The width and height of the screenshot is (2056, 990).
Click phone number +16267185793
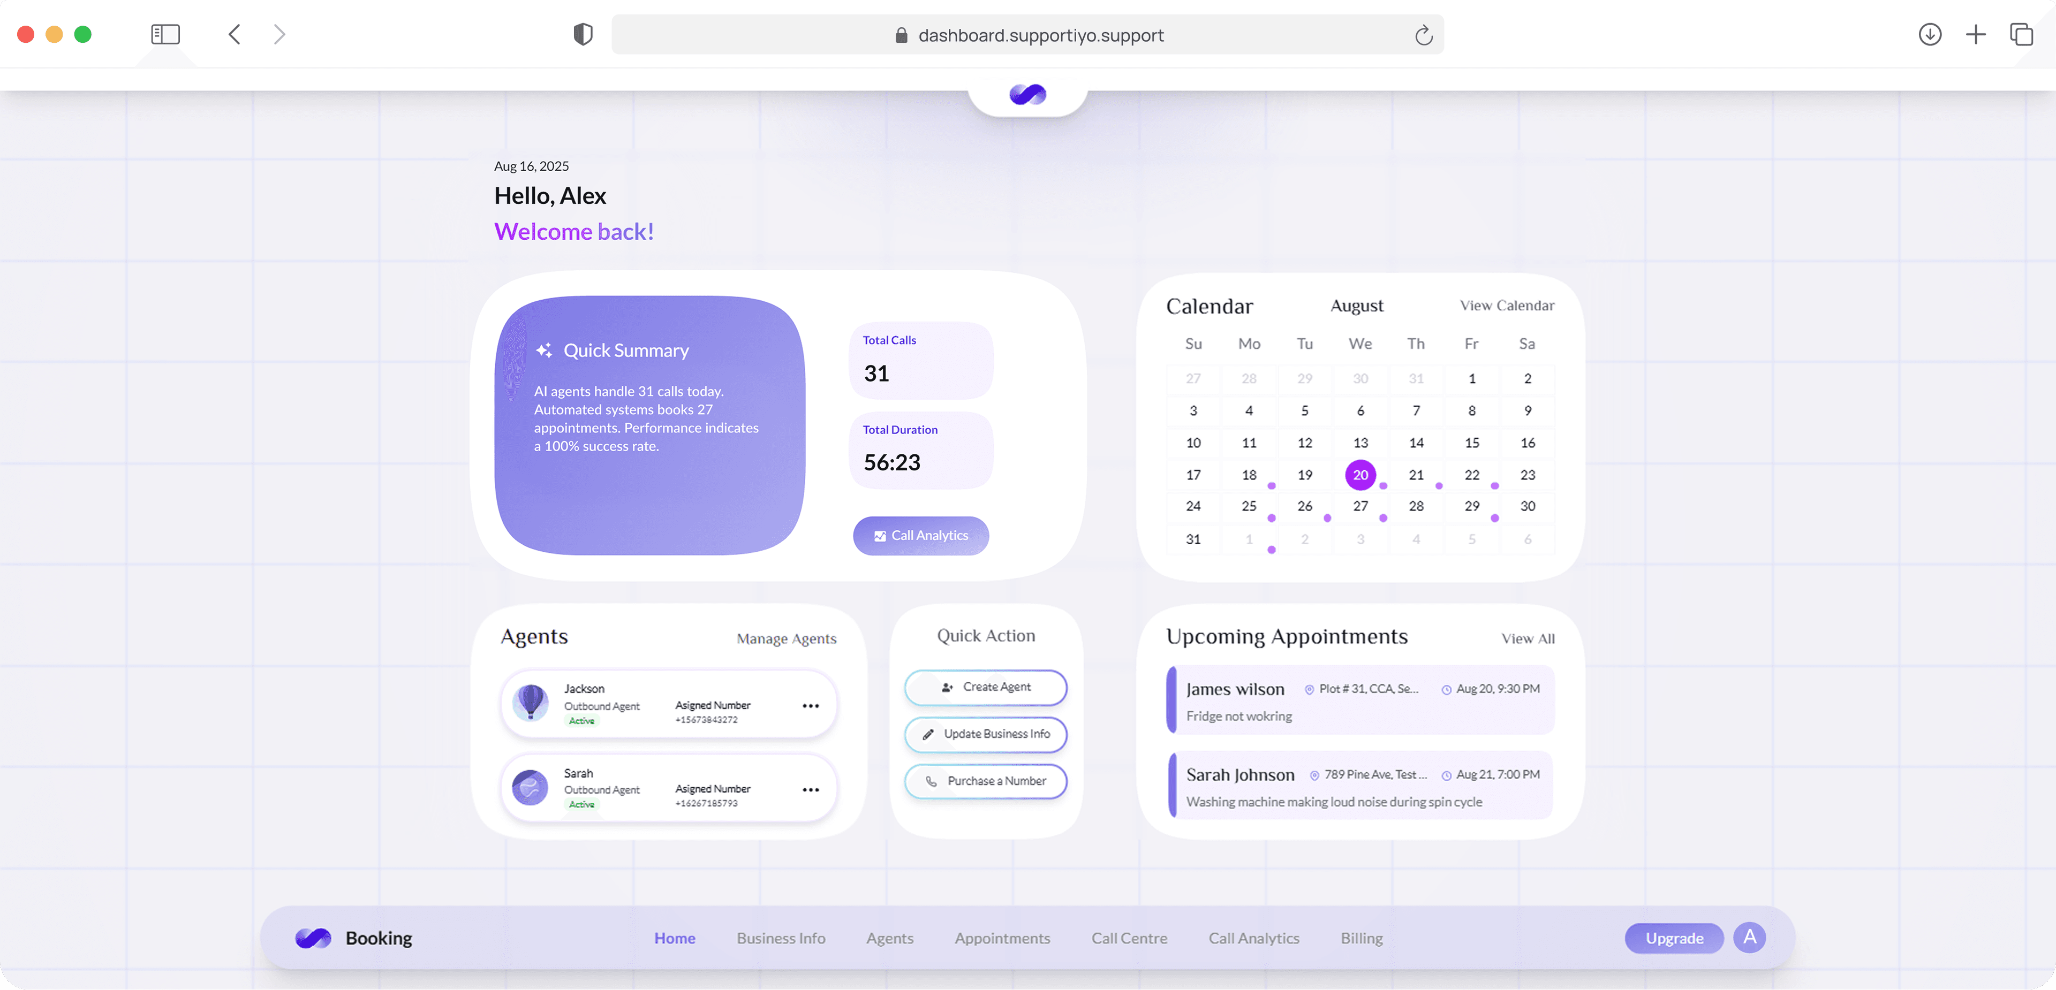(x=706, y=804)
